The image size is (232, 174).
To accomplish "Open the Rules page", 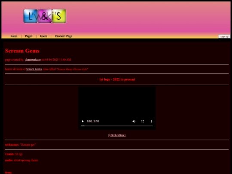I will (x=14, y=36).
